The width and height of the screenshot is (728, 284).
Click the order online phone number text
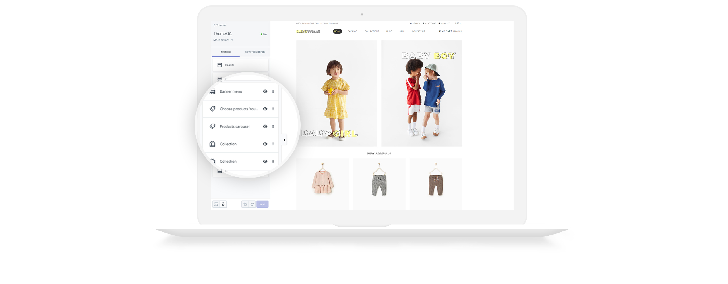tap(317, 23)
